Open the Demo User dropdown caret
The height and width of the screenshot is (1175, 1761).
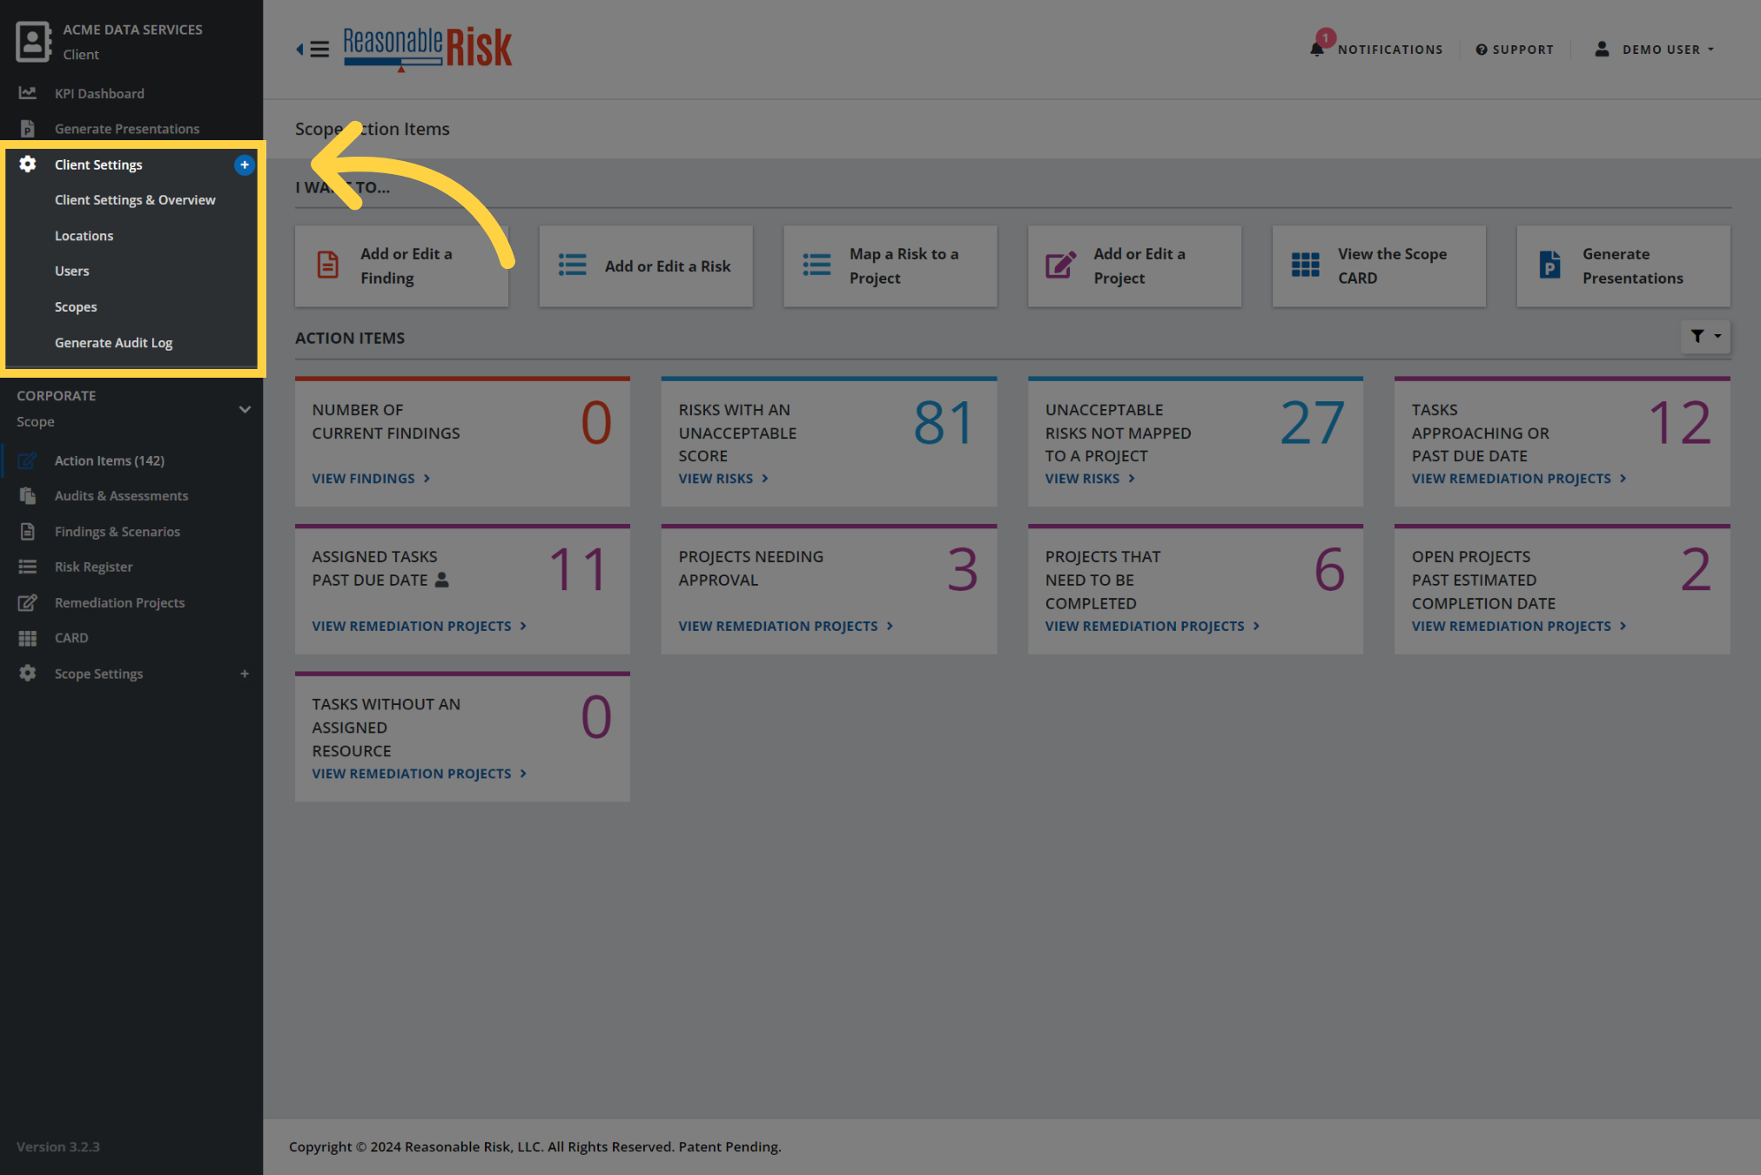coord(1711,50)
